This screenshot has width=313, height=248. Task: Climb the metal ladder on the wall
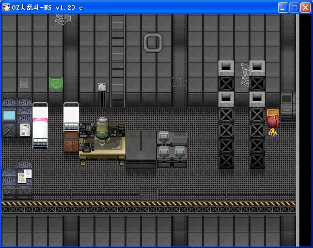click(x=118, y=60)
